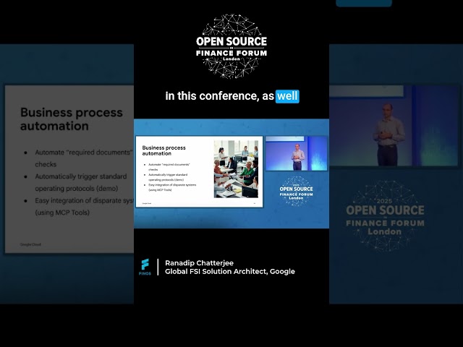This screenshot has width=463, height=347.
Task: Click "Global FSI Solution Architect, Google" text
Action: [x=230, y=272]
